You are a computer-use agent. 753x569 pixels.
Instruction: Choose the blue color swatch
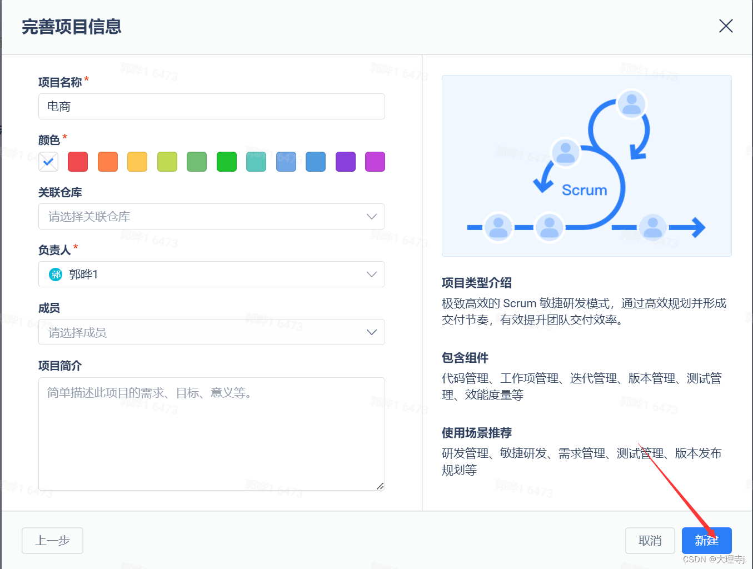[x=316, y=162]
